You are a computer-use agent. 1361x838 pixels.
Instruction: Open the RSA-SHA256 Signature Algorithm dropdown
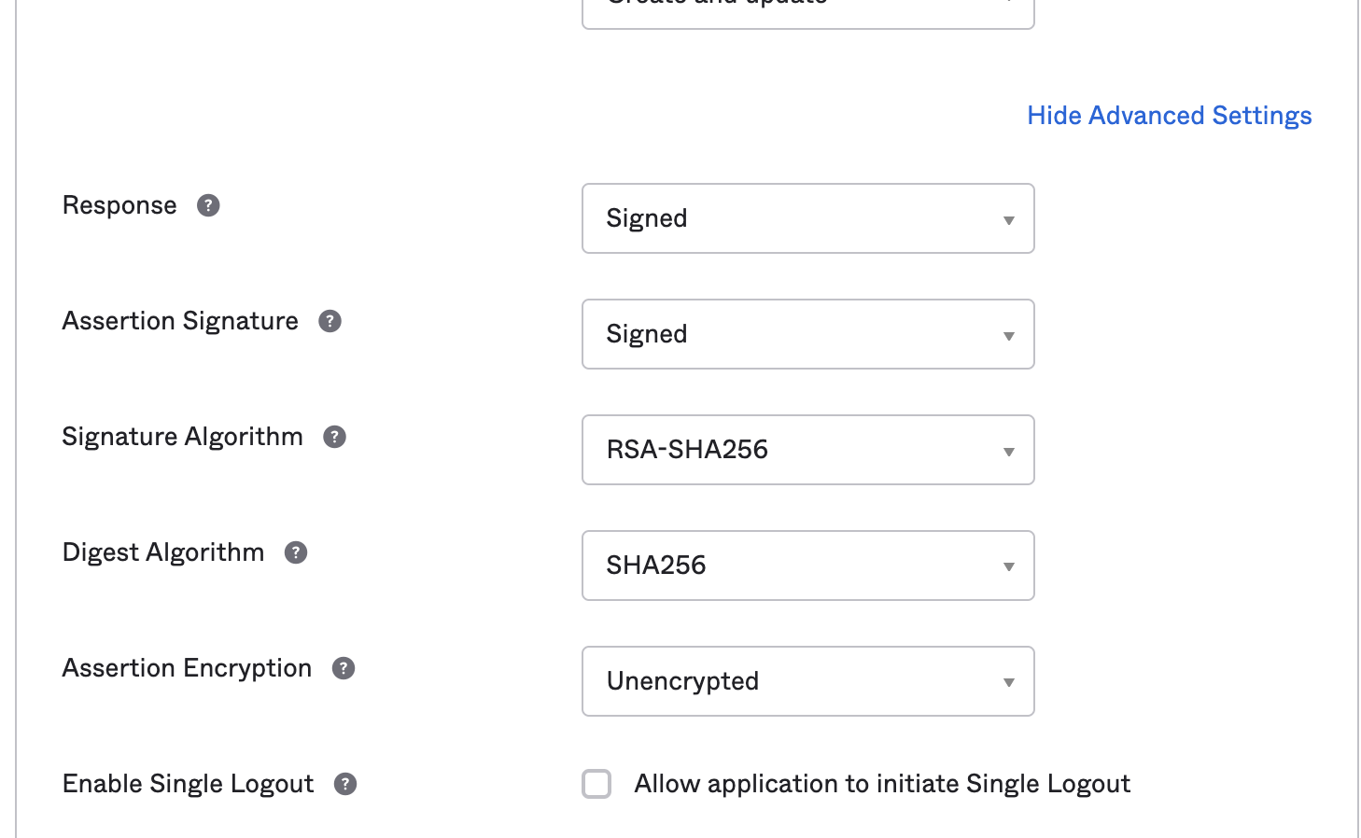pos(807,450)
